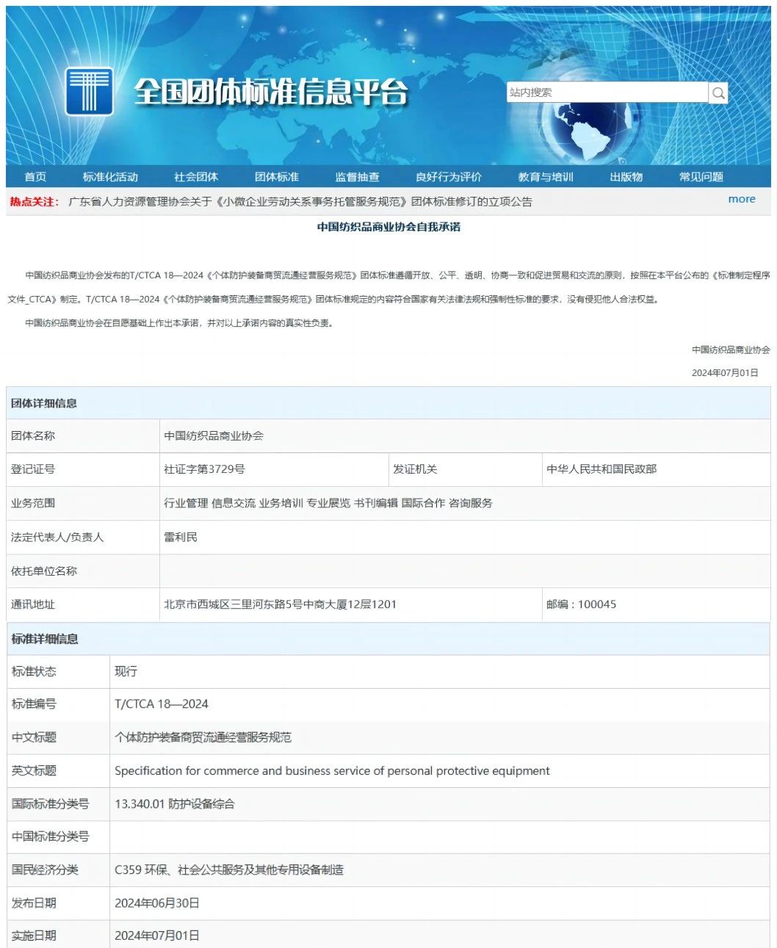
Task: Open the 教育与培训 menu item
Action: (546, 177)
